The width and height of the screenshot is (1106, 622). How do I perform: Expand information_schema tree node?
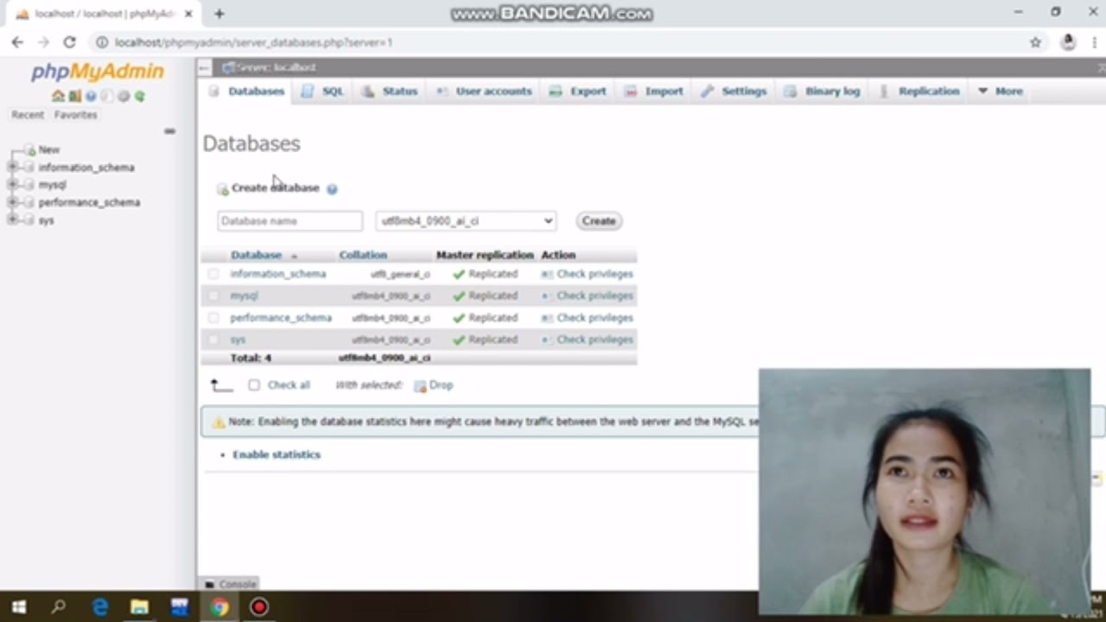12,167
